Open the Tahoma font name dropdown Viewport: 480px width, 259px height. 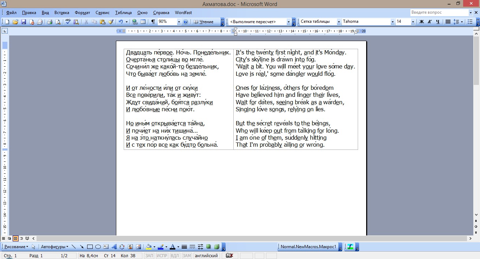click(393, 22)
